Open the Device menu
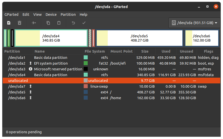Viewport: 223px width, 139px height. pyautogui.click(x=51, y=15)
